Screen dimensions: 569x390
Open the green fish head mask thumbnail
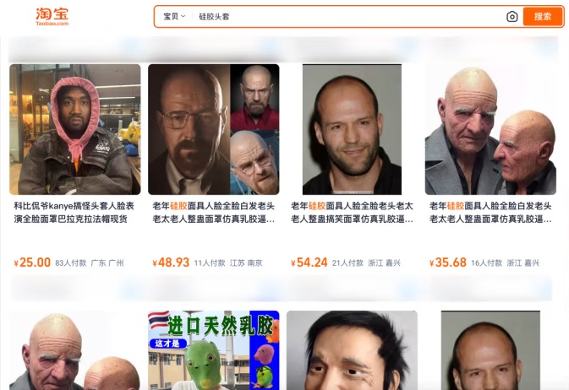click(x=214, y=350)
